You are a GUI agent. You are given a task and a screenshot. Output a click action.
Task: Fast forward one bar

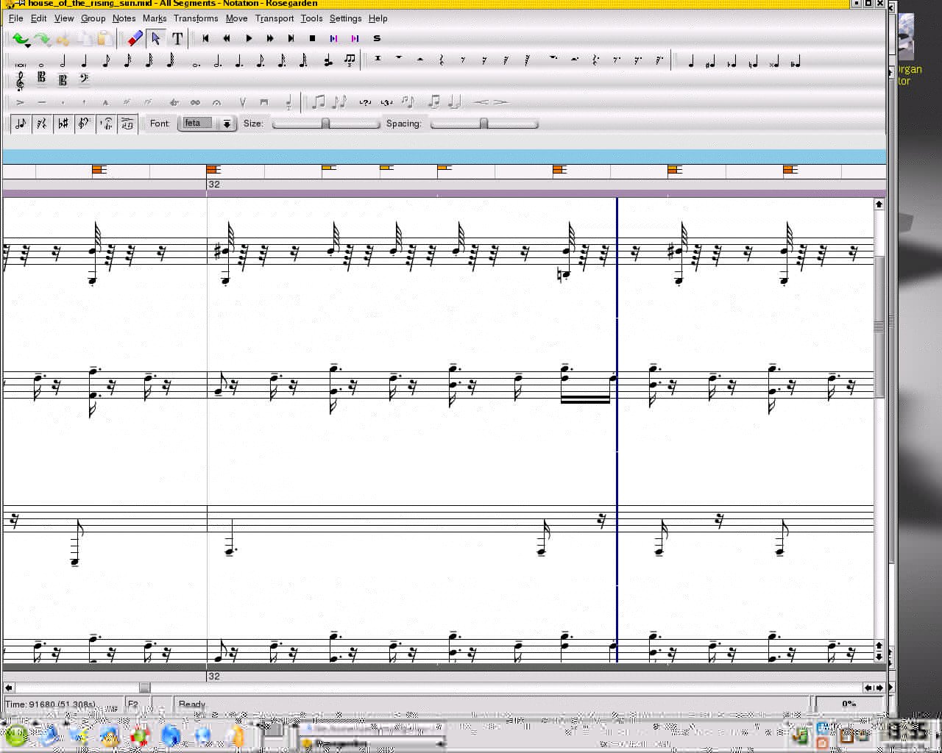[x=269, y=38]
